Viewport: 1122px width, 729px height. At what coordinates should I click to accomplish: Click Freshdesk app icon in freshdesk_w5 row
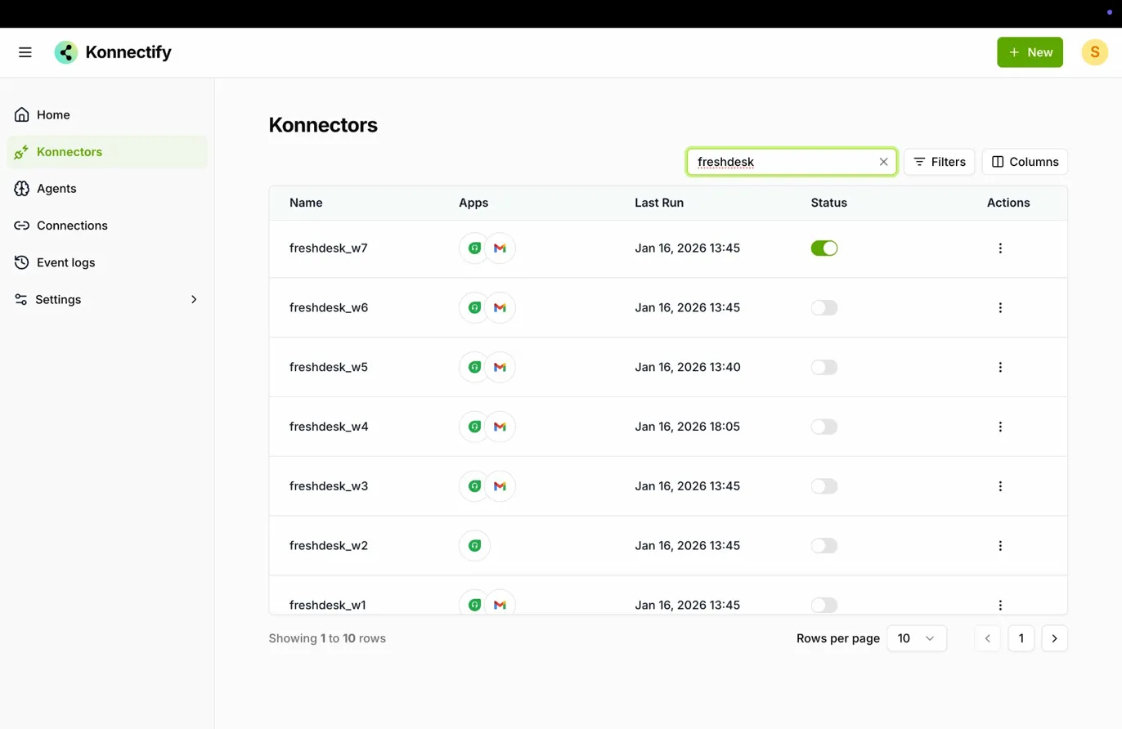(x=474, y=368)
